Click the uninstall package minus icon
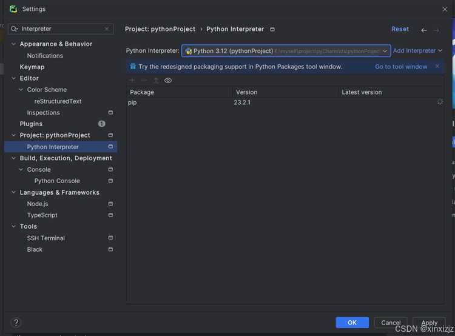This screenshot has width=455, height=336. [144, 80]
